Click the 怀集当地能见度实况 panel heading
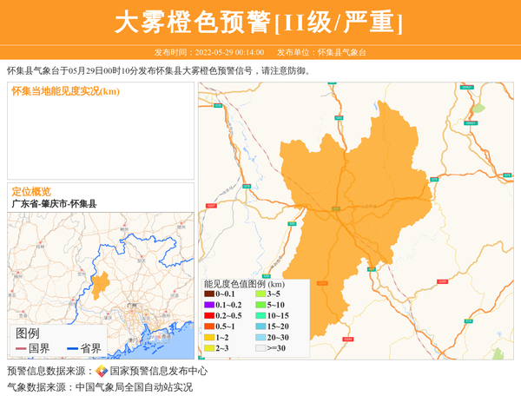The height and width of the screenshot is (409, 521). (x=65, y=91)
